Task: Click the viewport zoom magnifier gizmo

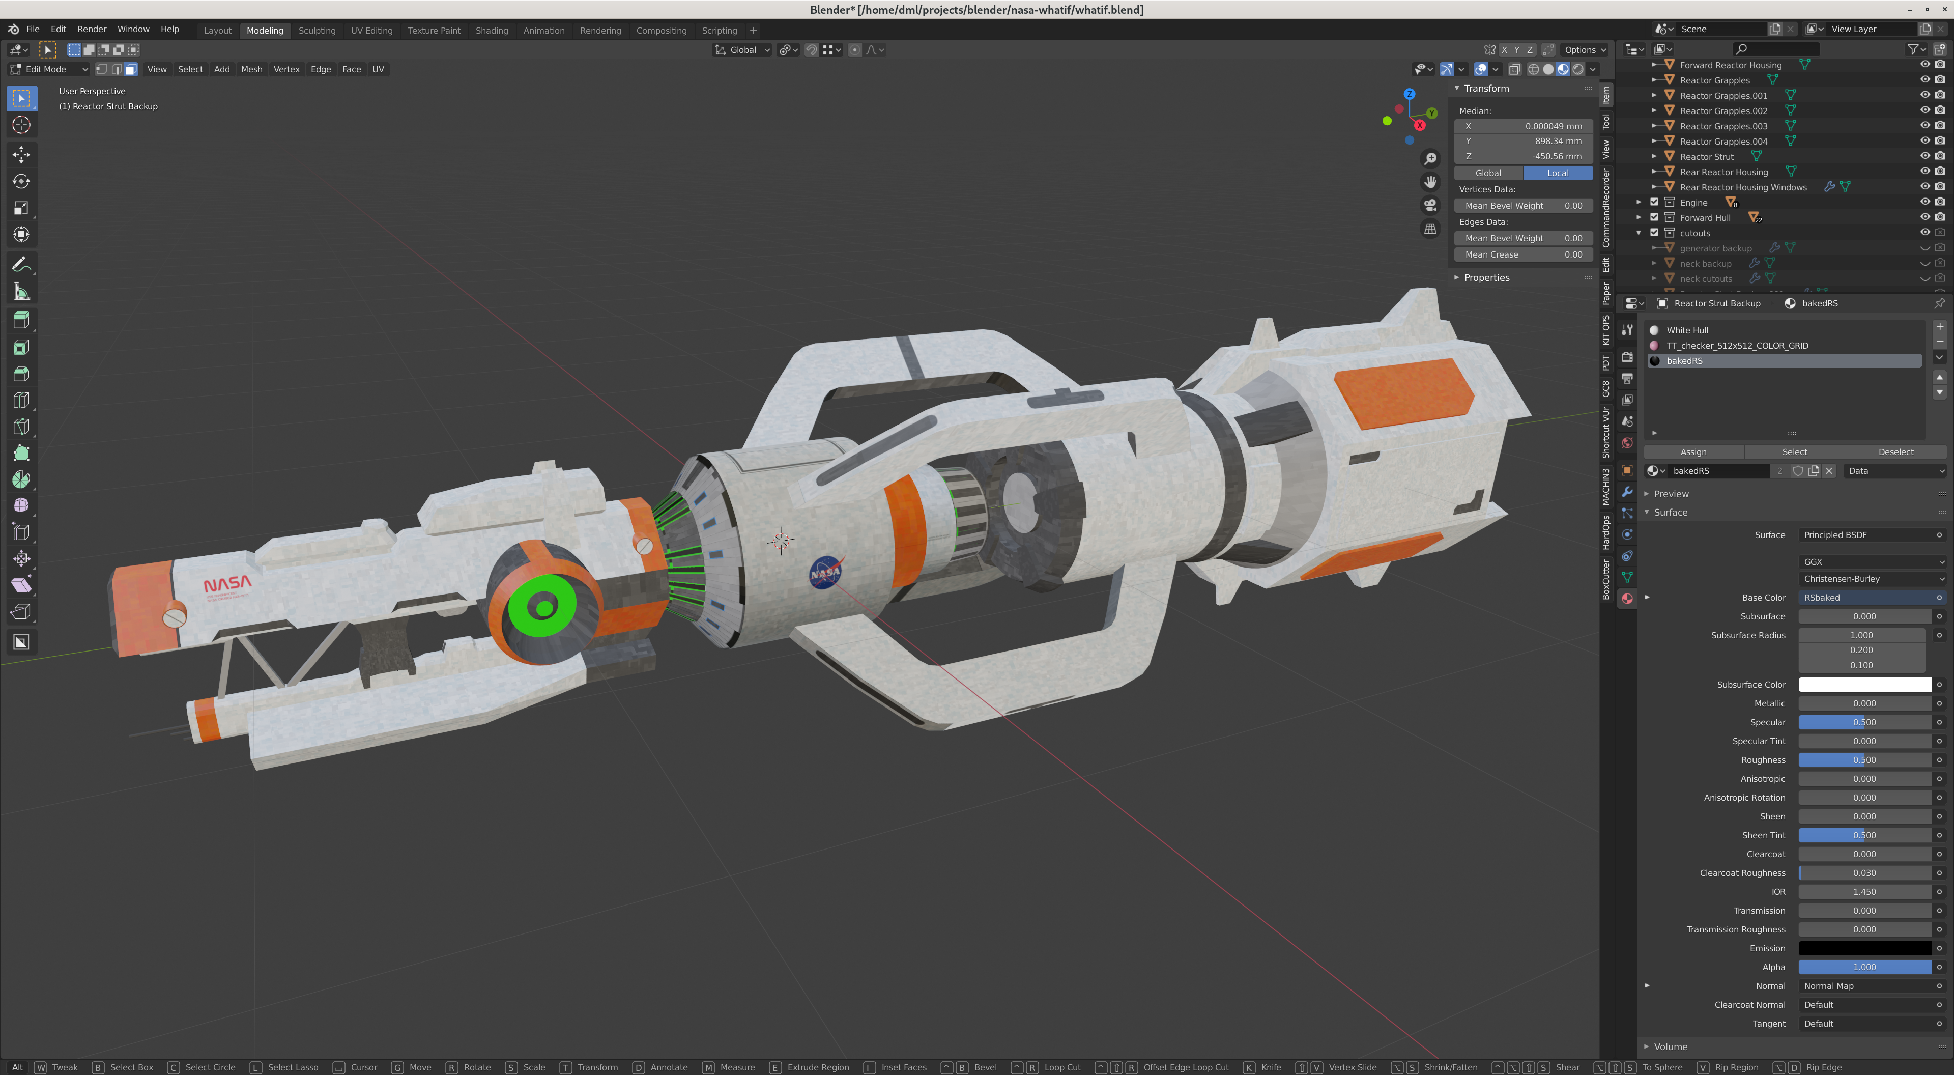Action: [1430, 159]
